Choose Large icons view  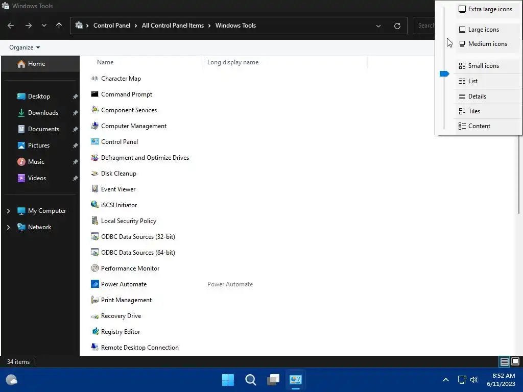(486, 29)
